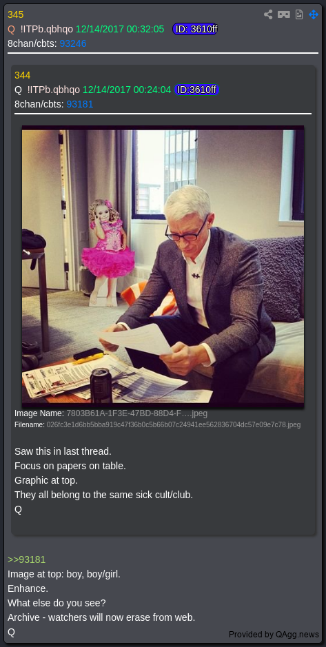
Task: Click the >>93181 reply reference
Action: pos(26,559)
